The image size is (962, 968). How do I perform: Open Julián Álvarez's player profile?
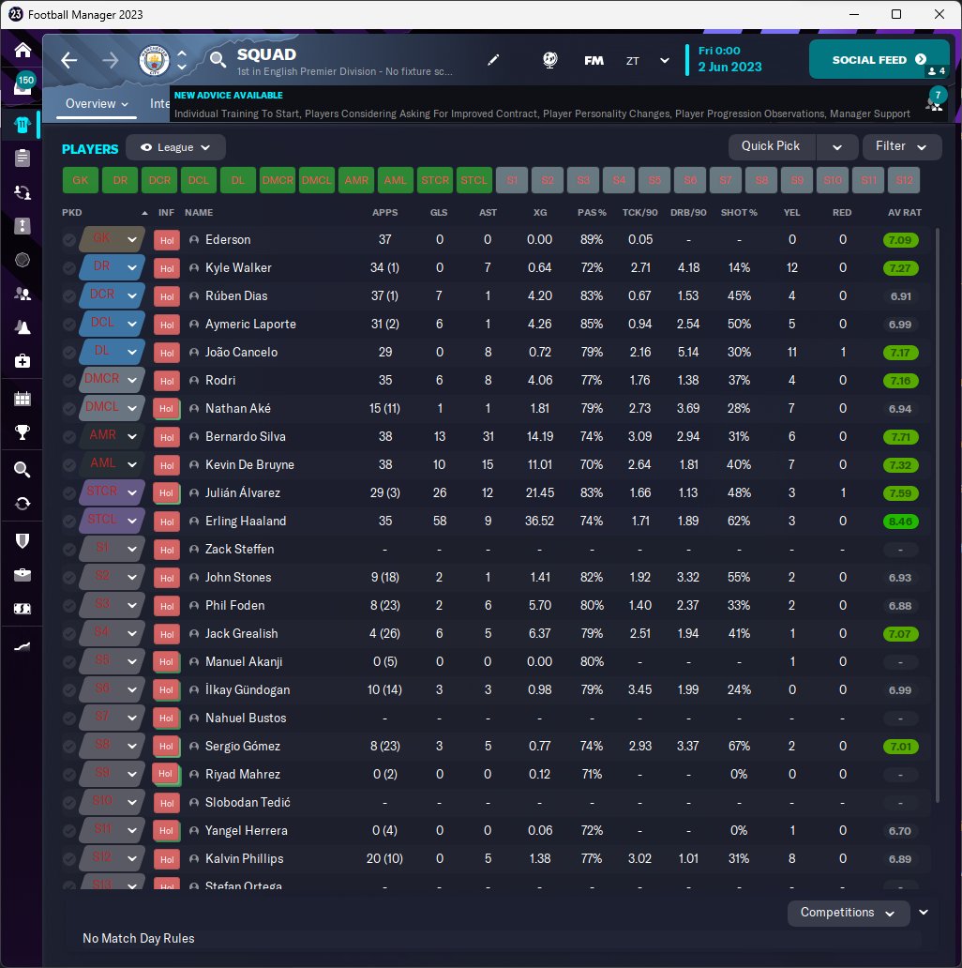[x=243, y=493]
